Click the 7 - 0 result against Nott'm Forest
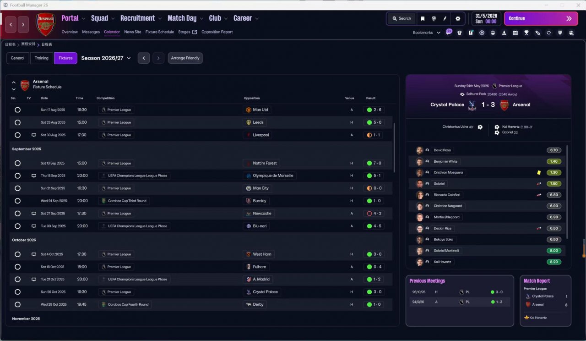 (374, 163)
